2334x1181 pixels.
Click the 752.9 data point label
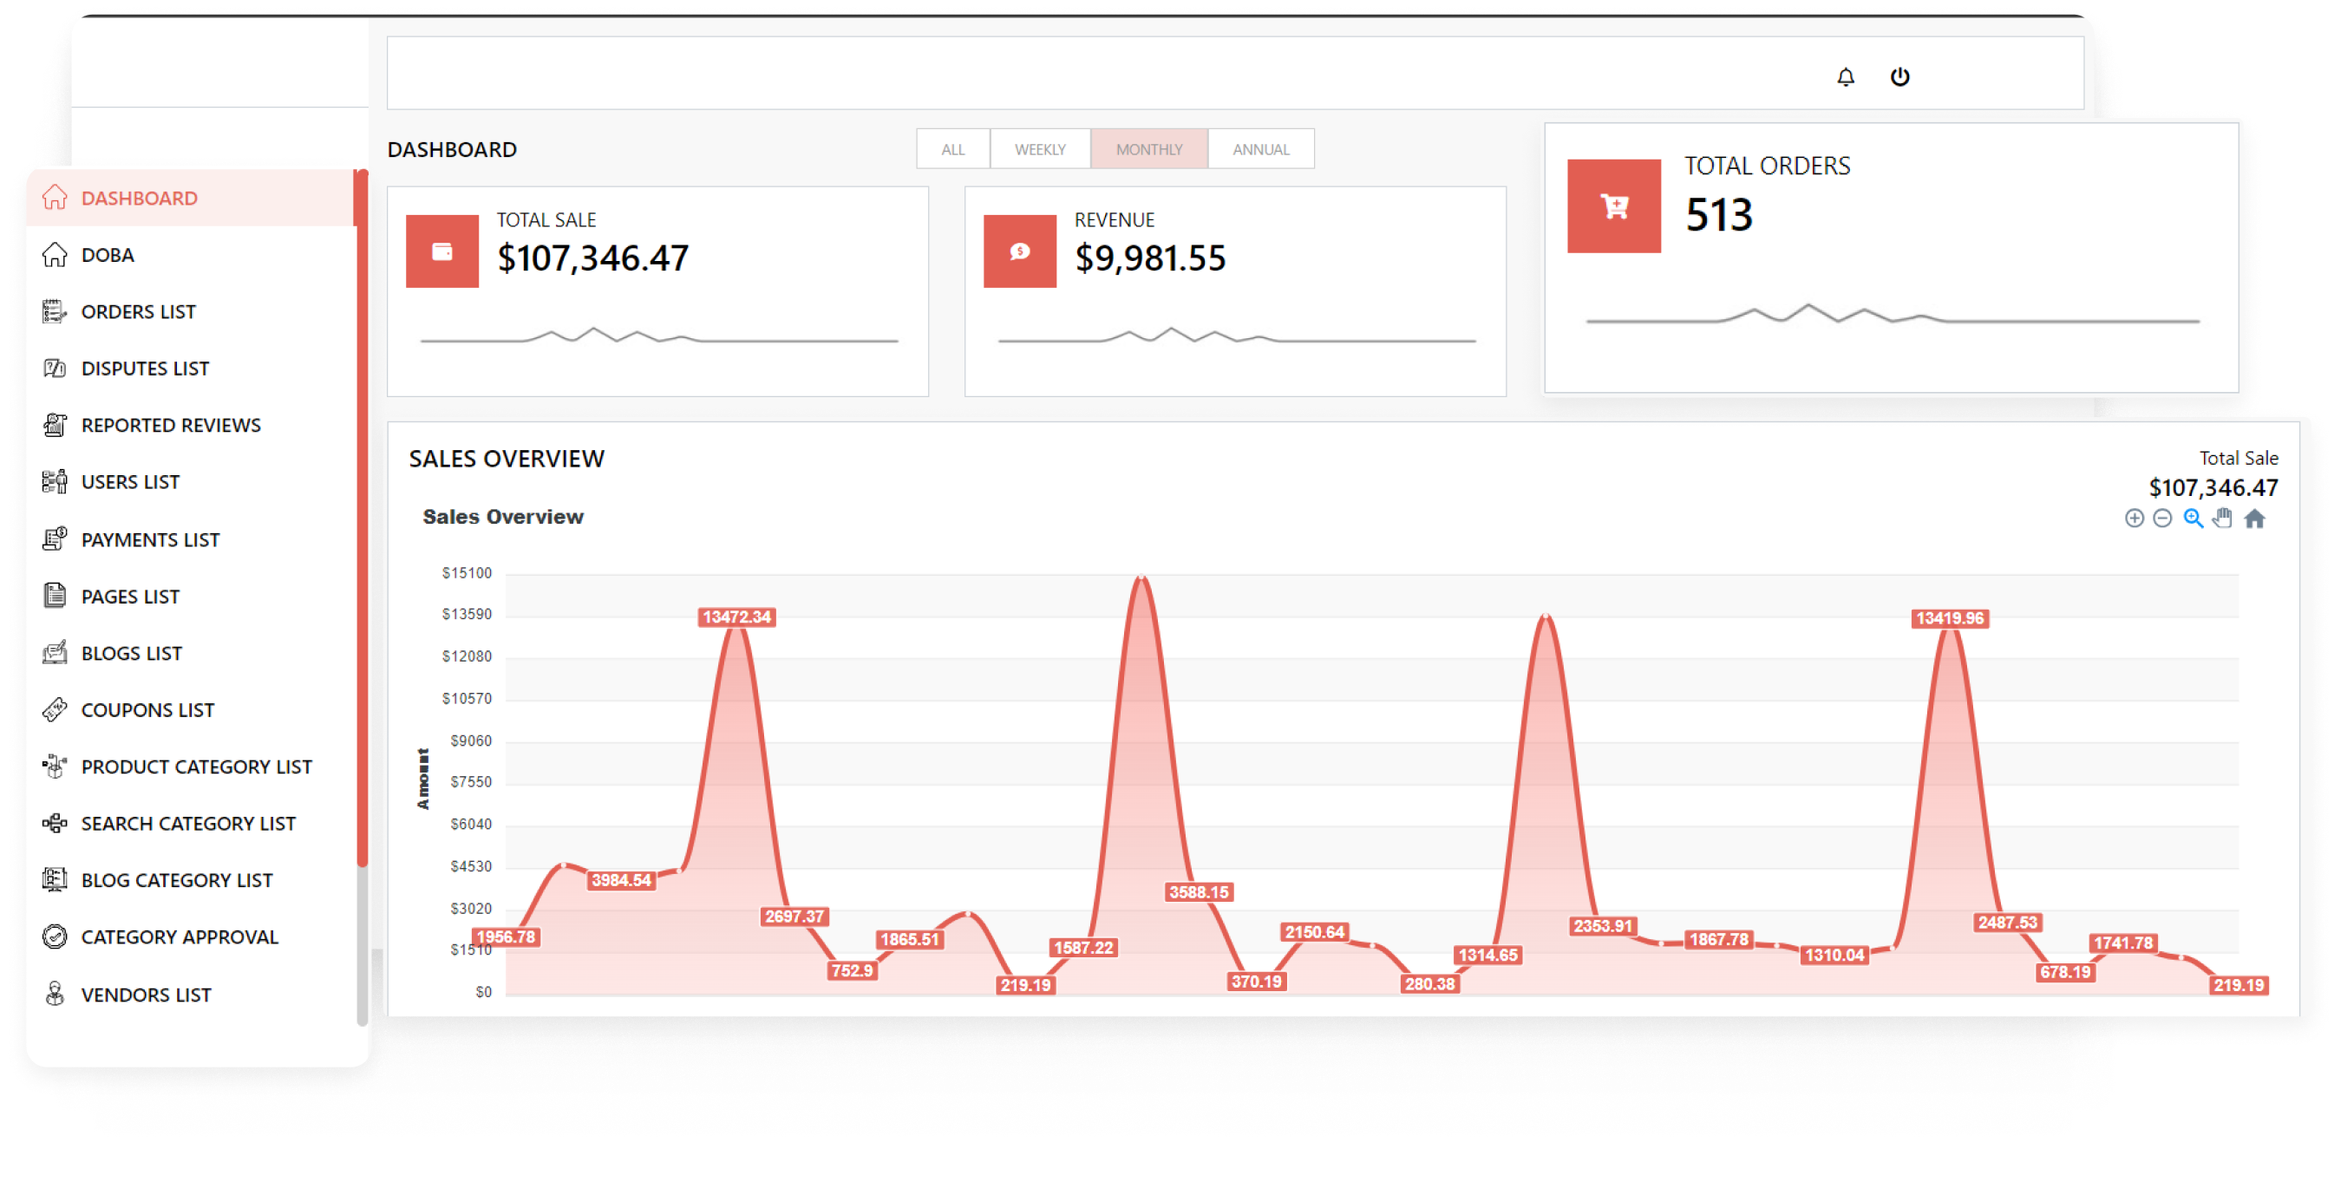tap(852, 970)
